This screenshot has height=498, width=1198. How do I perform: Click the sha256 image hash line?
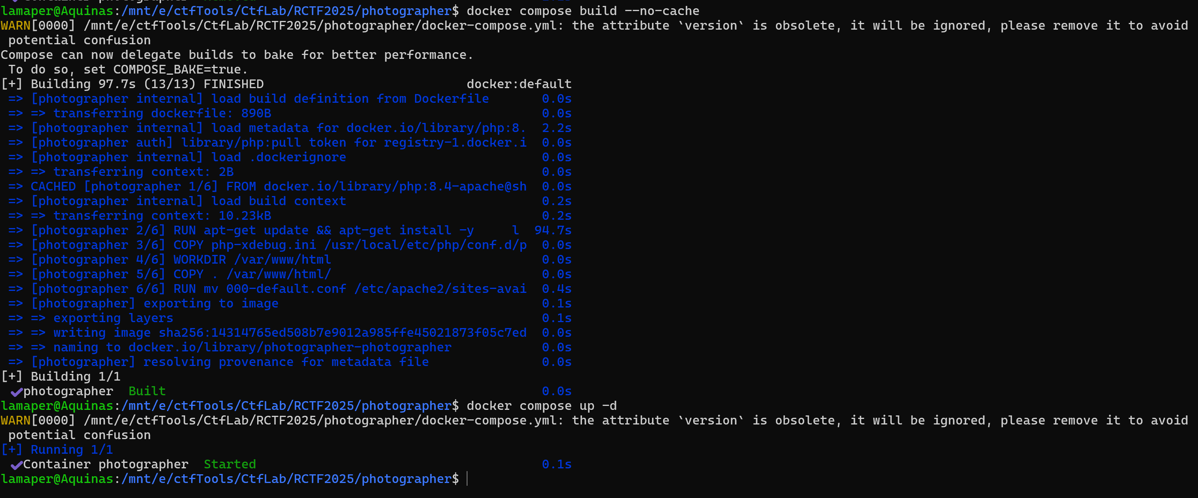click(342, 333)
